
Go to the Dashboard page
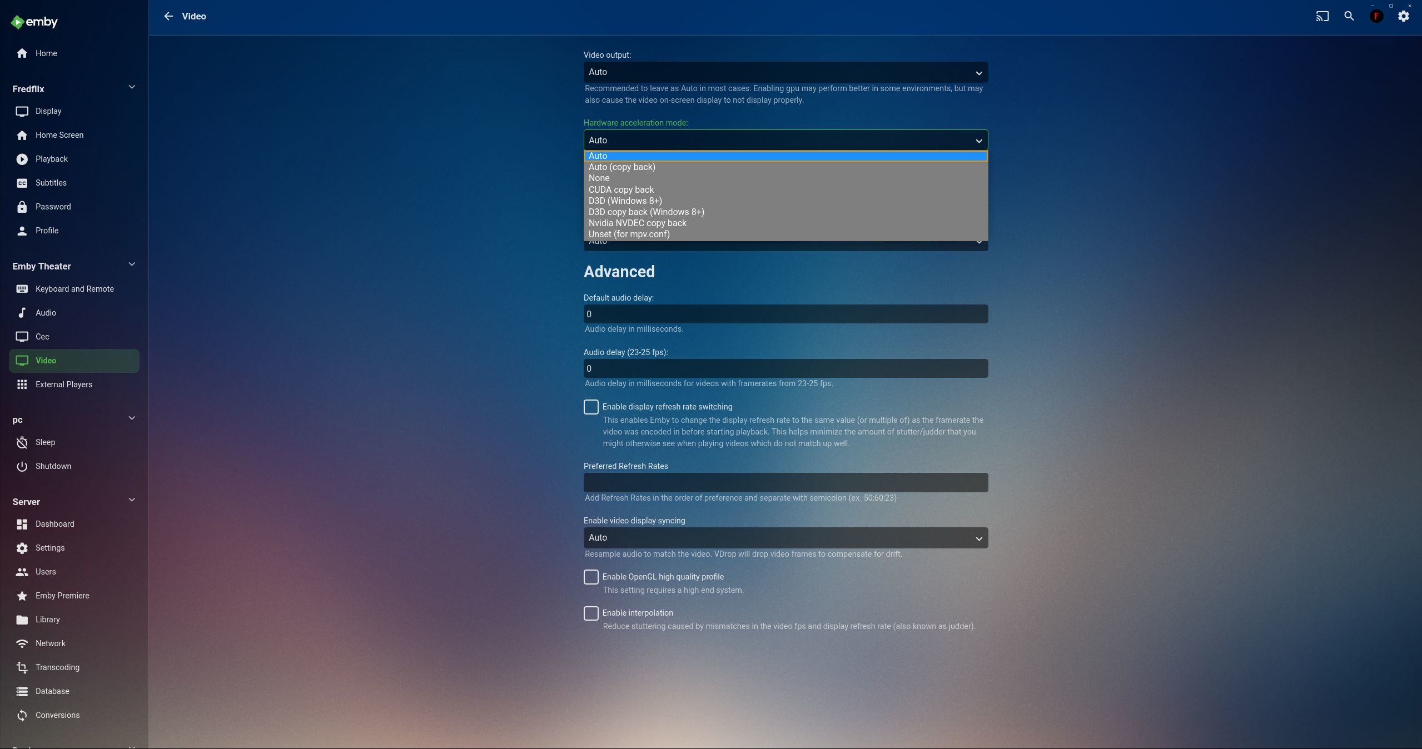(x=54, y=524)
